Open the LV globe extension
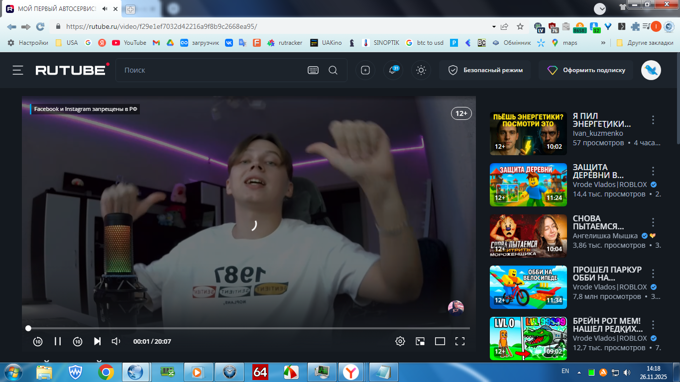Image resolution: width=680 pixels, height=382 pixels. click(539, 27)
